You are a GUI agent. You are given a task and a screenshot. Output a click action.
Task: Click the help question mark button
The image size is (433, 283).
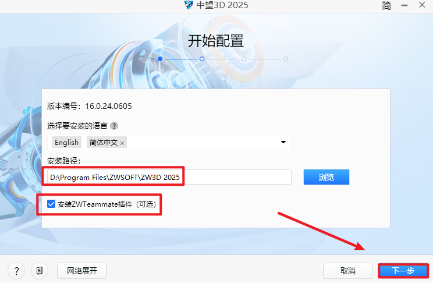point(16,271)
